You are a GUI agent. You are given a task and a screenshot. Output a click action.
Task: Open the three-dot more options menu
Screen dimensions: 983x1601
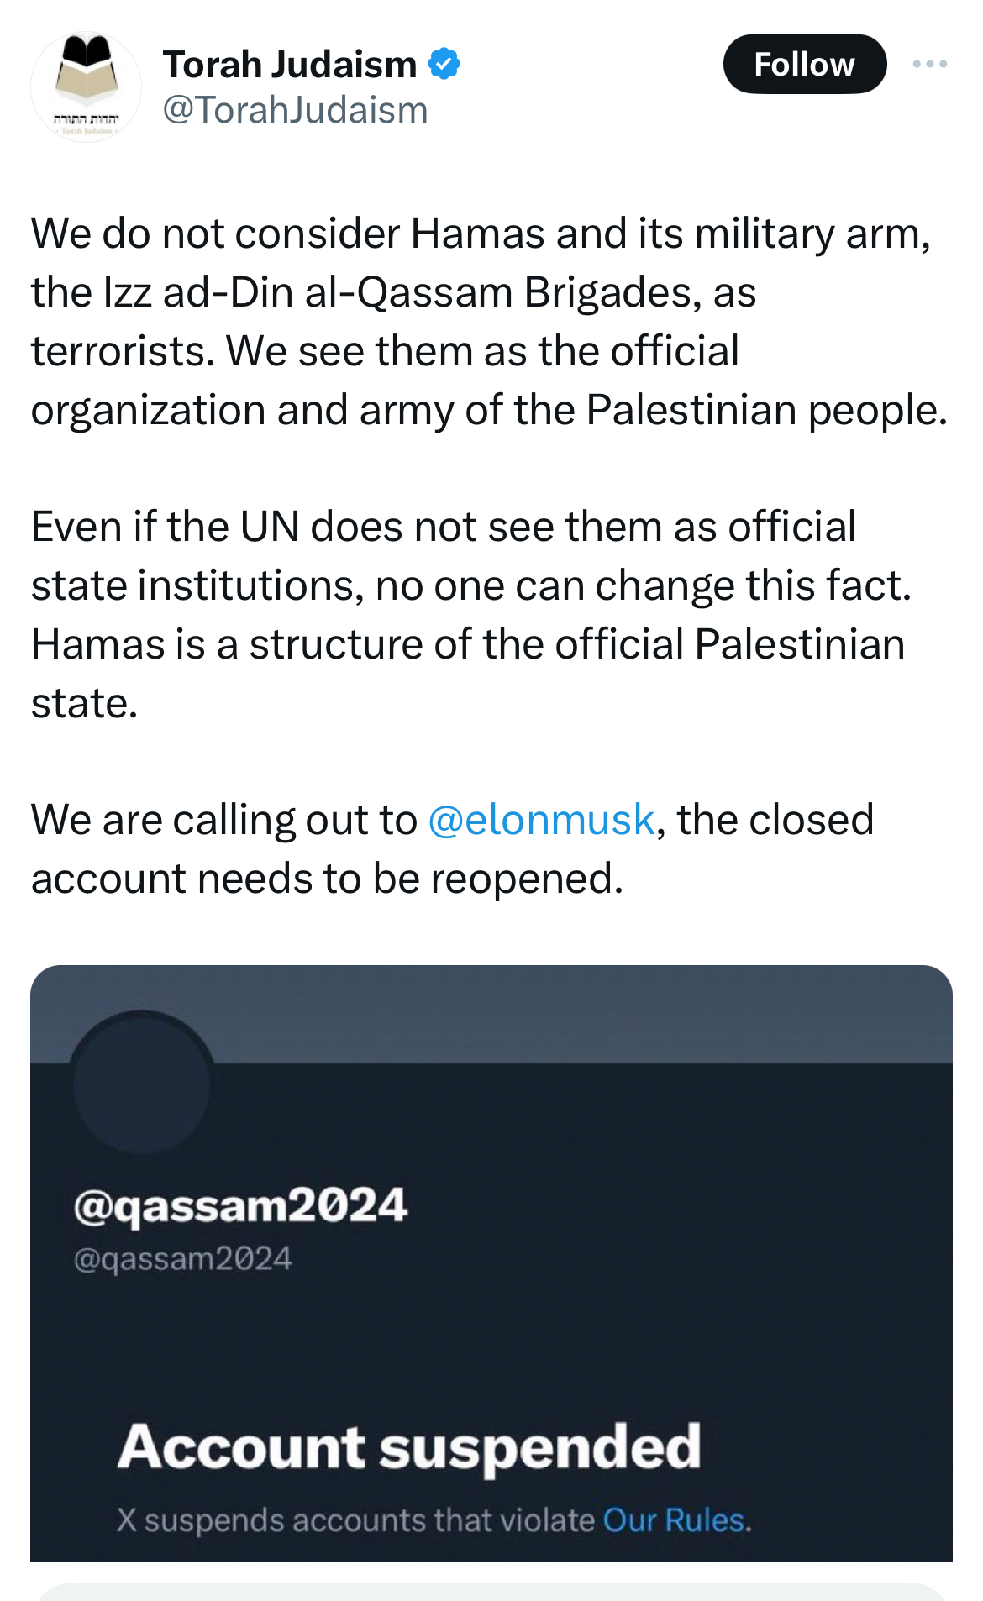[929, 64]
